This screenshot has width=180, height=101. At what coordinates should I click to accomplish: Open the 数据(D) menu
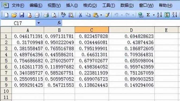[127, 5]
